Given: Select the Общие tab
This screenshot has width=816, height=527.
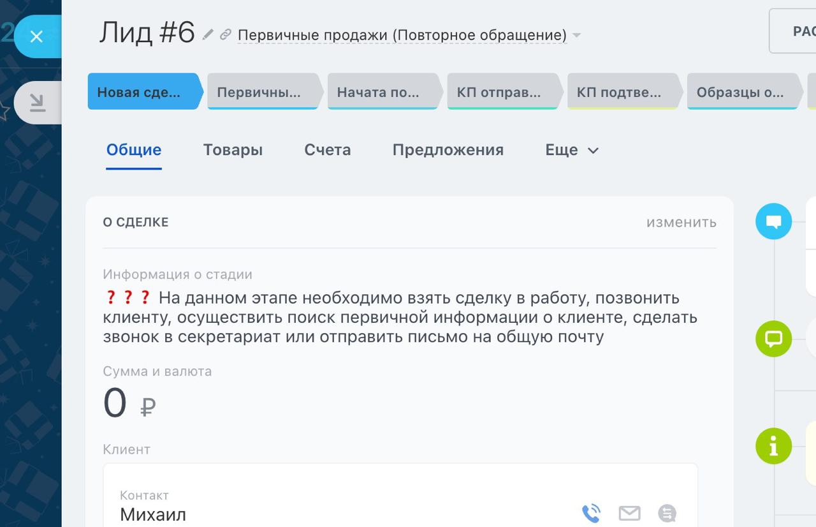Looking at the screenshot, I should (133, 150).
